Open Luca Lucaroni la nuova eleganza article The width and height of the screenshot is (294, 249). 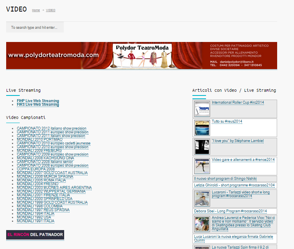(x=234, y=238)
